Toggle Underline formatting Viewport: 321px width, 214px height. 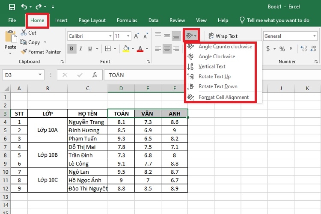(x=90, y=49)
